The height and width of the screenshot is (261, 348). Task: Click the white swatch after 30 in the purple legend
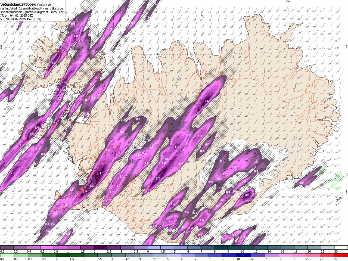(341, 247)
